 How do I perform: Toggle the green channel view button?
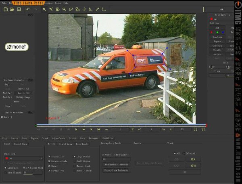coord(217,32)
